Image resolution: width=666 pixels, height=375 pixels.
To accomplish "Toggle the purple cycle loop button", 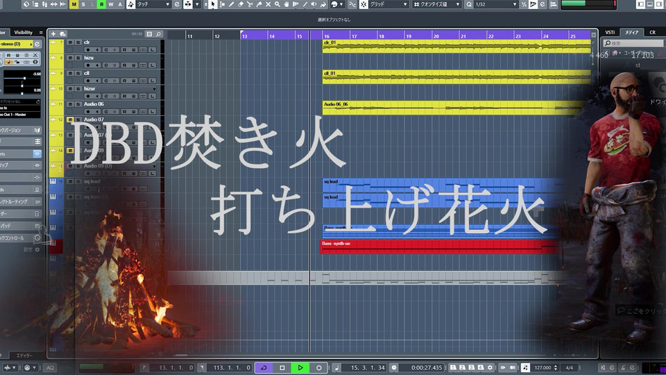I will point(264,367).
